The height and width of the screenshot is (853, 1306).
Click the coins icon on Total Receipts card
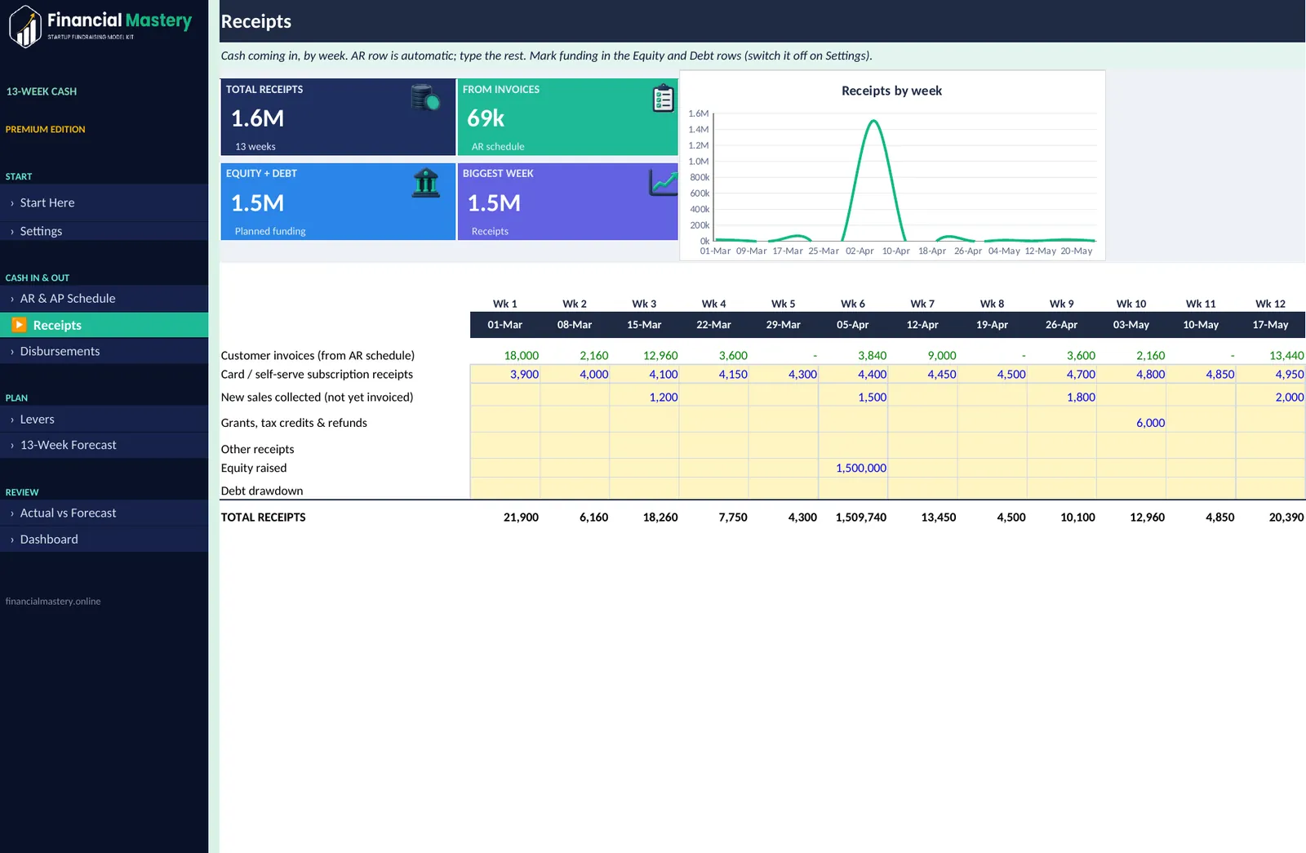(425, 98)
